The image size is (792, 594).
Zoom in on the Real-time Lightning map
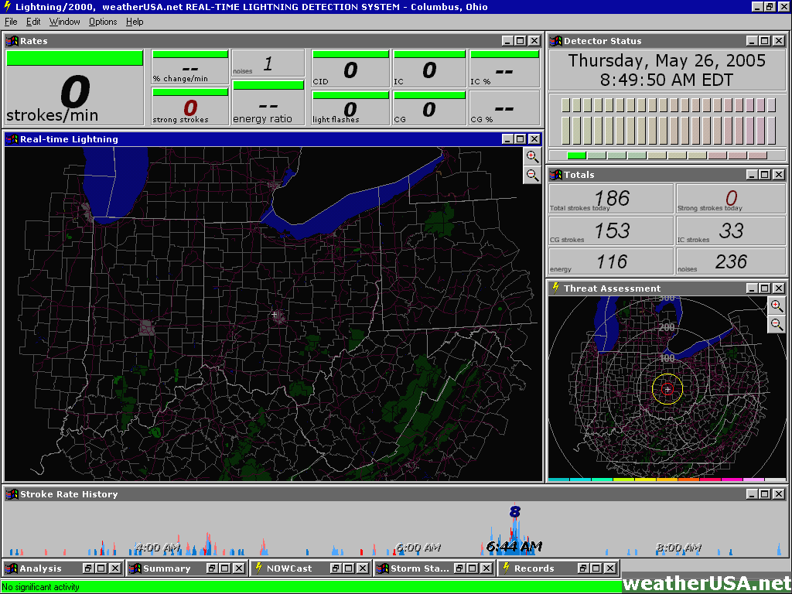(x=532, y=156)
